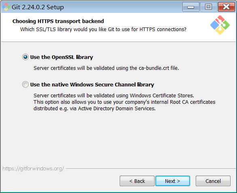This screenshot has width=237, height=193.
Task: Close the Git Setup window
Action: point(226,7)
